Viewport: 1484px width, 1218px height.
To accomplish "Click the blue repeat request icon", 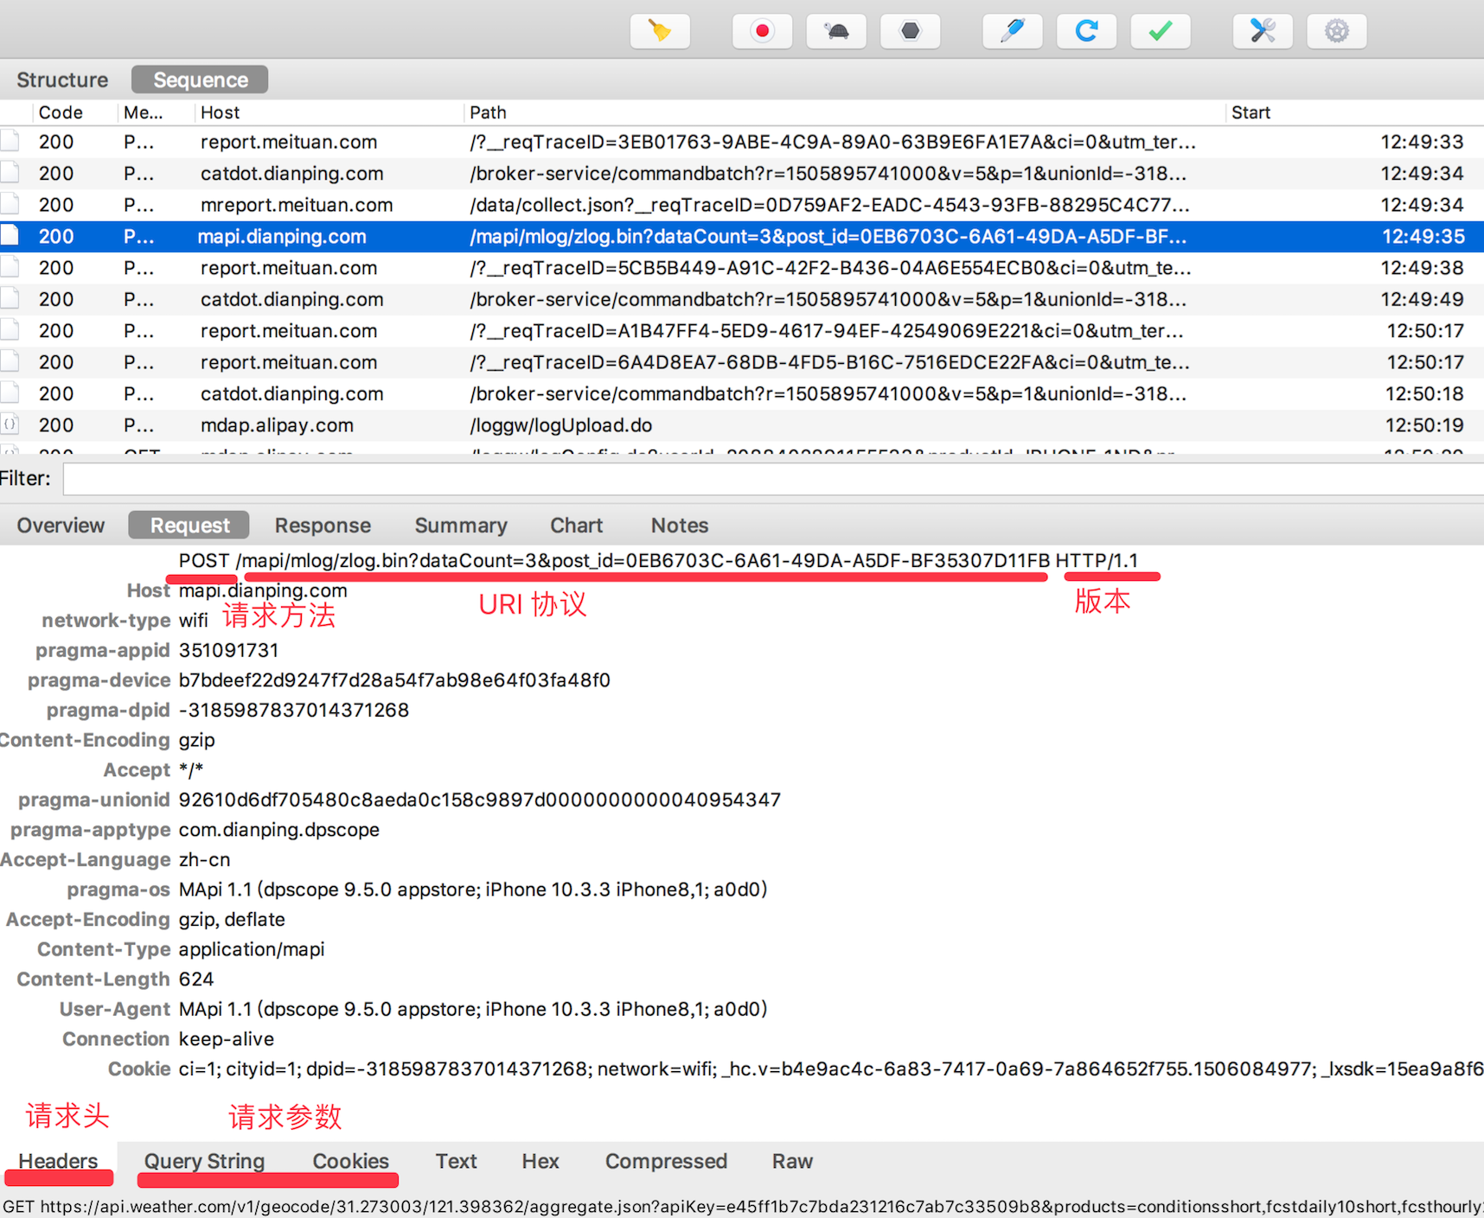I will [1086, 31].
